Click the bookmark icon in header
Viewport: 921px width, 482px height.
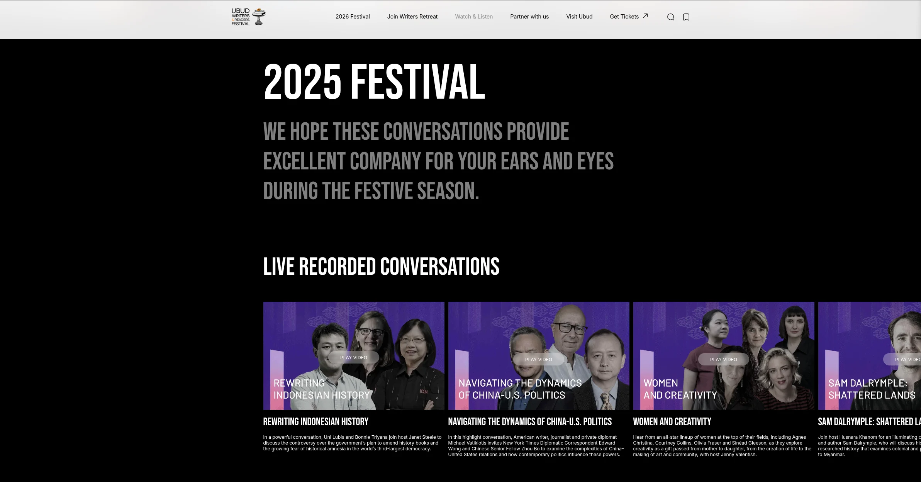coord(686,17)
